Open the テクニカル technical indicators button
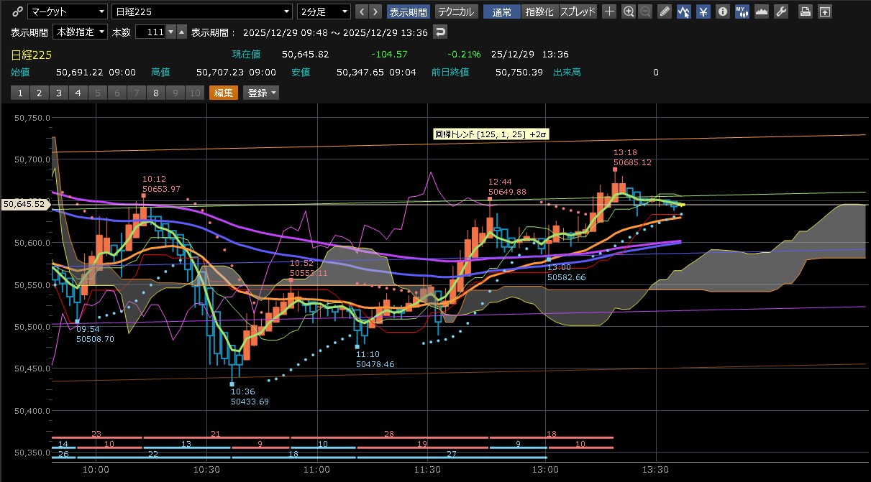This screenshot has height=482, width=871. [x=456, y=11]
